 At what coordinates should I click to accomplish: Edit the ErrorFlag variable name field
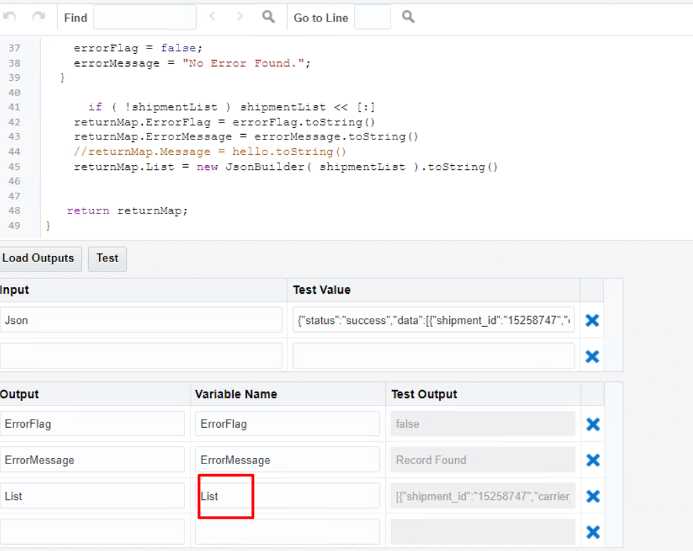tap(288, 424)
